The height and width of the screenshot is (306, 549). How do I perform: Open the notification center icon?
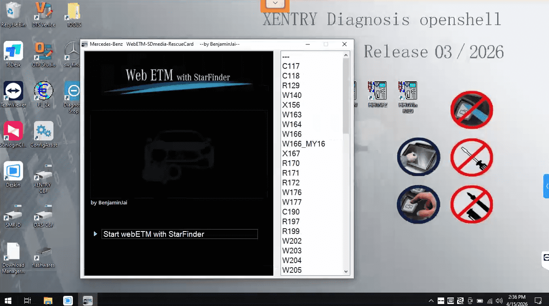tap(538, 301)
